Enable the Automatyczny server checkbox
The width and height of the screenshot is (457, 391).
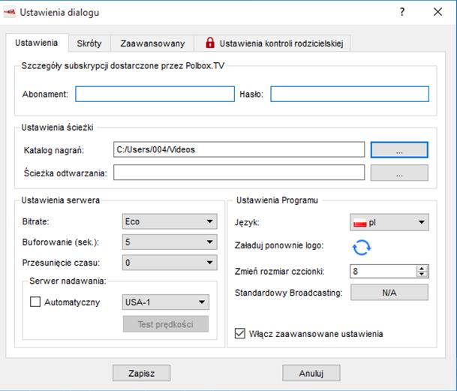point(35,302)
